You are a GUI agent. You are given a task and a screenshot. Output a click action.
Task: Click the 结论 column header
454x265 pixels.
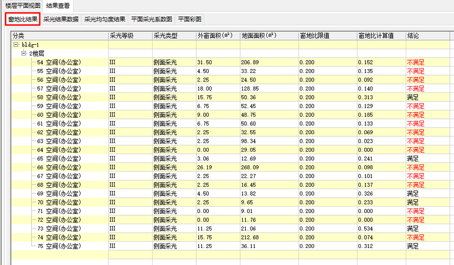point(428,36)
